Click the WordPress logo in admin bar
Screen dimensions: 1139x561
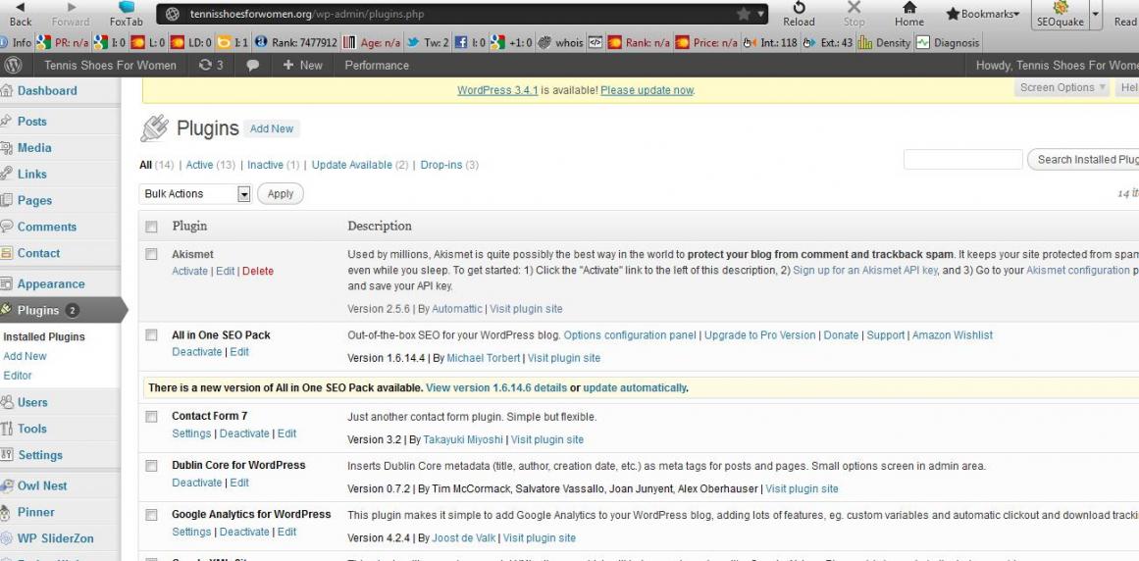point(13,66)
